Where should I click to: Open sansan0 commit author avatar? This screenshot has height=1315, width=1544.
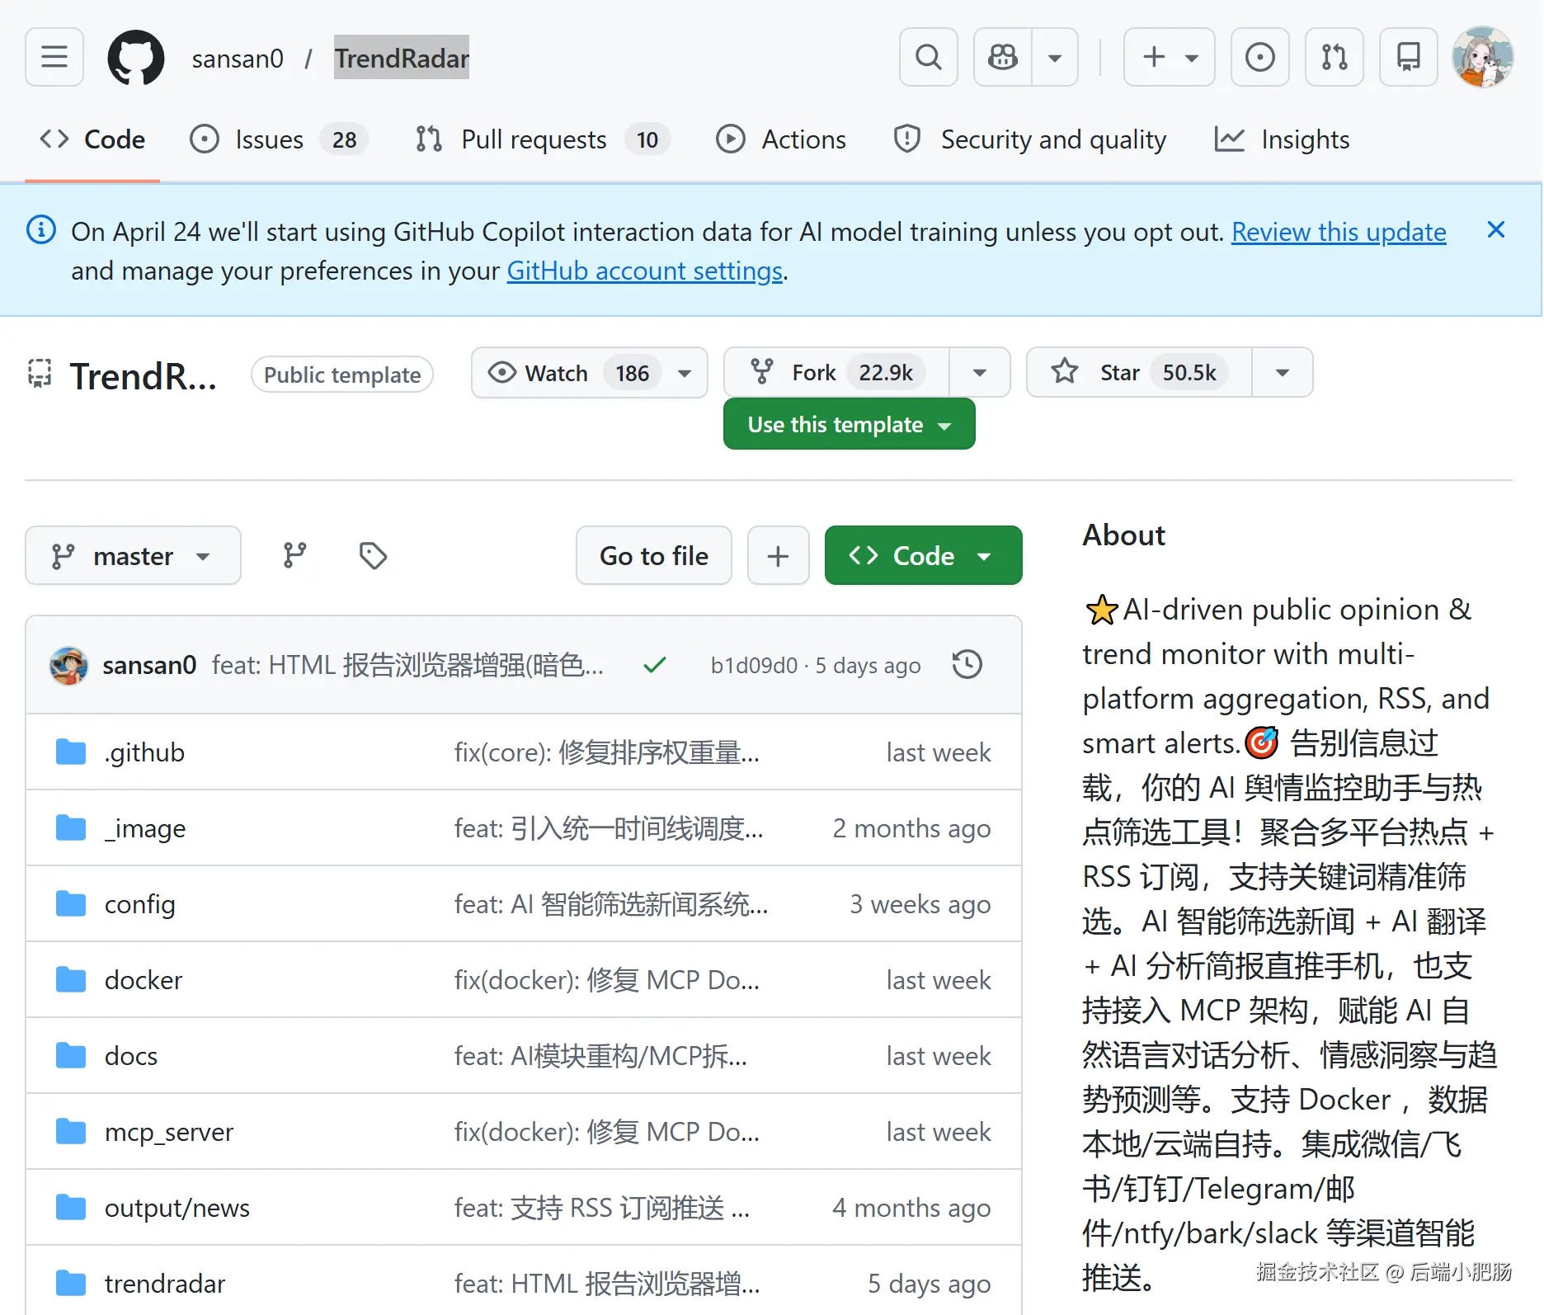[69, 665]
